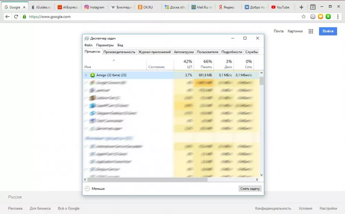
Task: Bookmark the page with the star icon
Action: click(304, 17)
